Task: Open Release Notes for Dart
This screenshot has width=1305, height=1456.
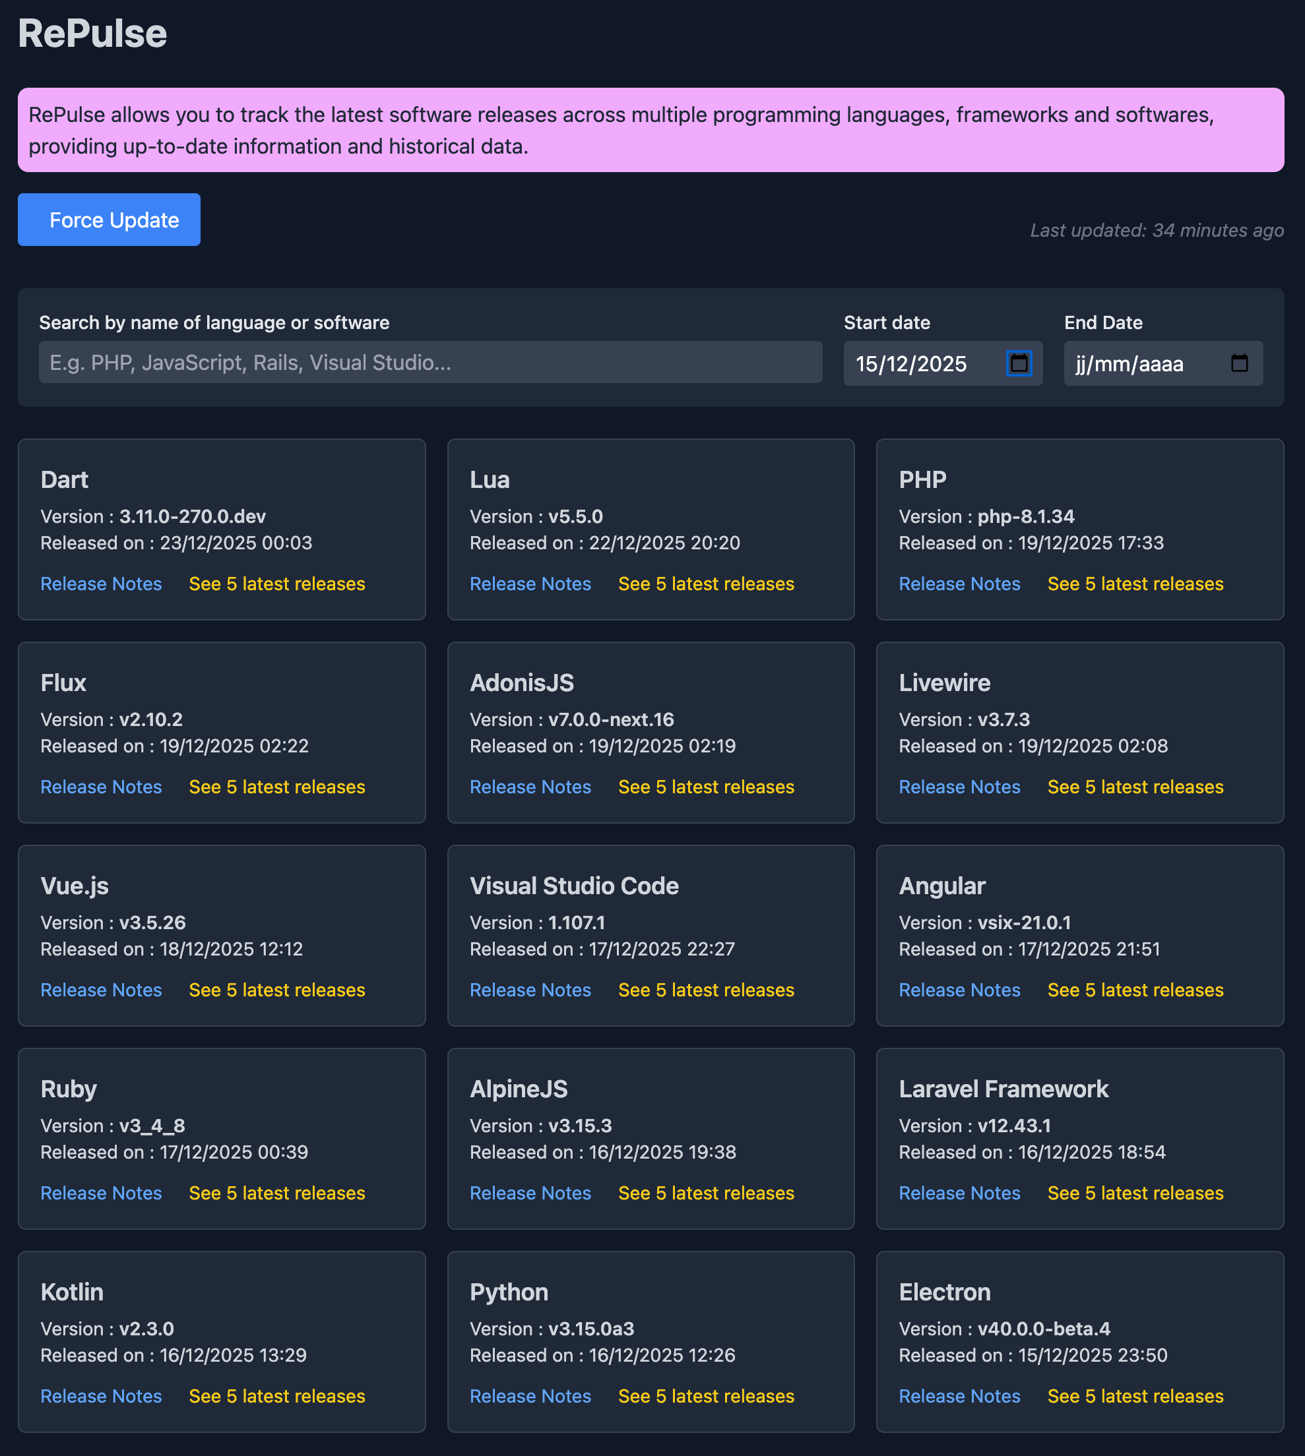Action: 101,584
